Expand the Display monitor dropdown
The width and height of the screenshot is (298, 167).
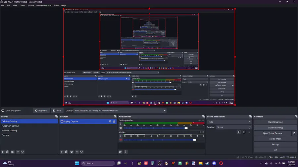pyautogui.click(x=165, y=111)
